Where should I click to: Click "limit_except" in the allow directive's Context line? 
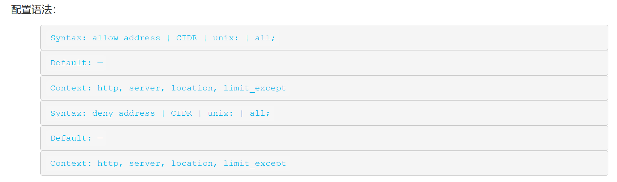(255, 88)
